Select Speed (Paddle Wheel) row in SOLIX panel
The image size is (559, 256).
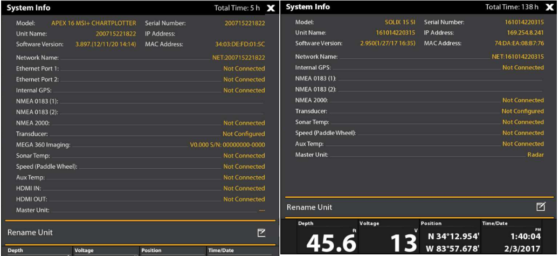tap(419, 133)
